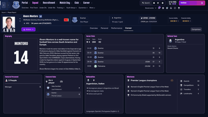This screenshot has height=117, width=208.
Task: Click the Favoured Personnel people icon
Action: pos(6,80)
